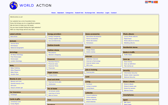Open the Home menu link
Viewport: 168px width, 105px height.
tap(53, 13)
